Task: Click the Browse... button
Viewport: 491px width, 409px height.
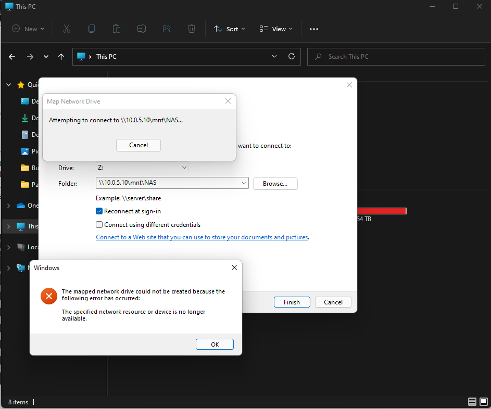Action: (x=275, y=184)
